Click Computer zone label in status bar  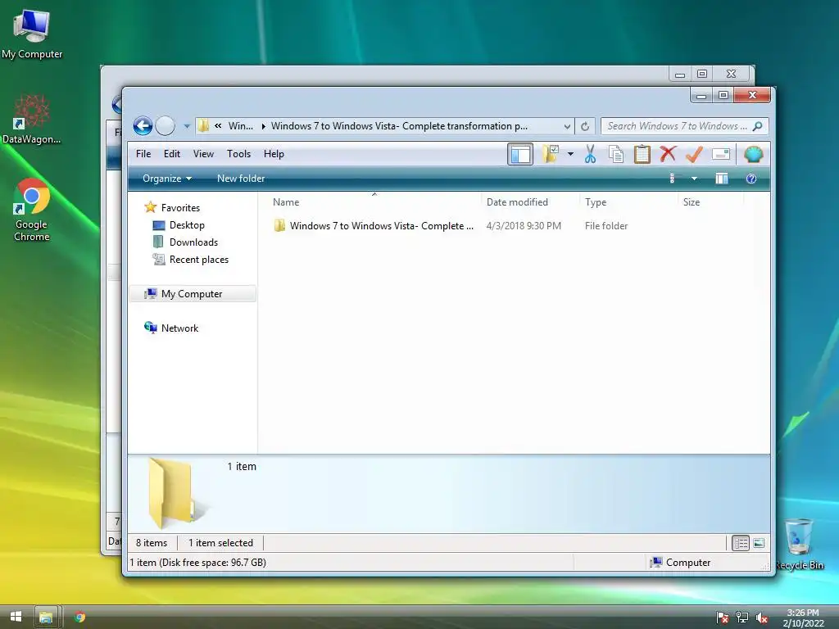click(681, 563)
